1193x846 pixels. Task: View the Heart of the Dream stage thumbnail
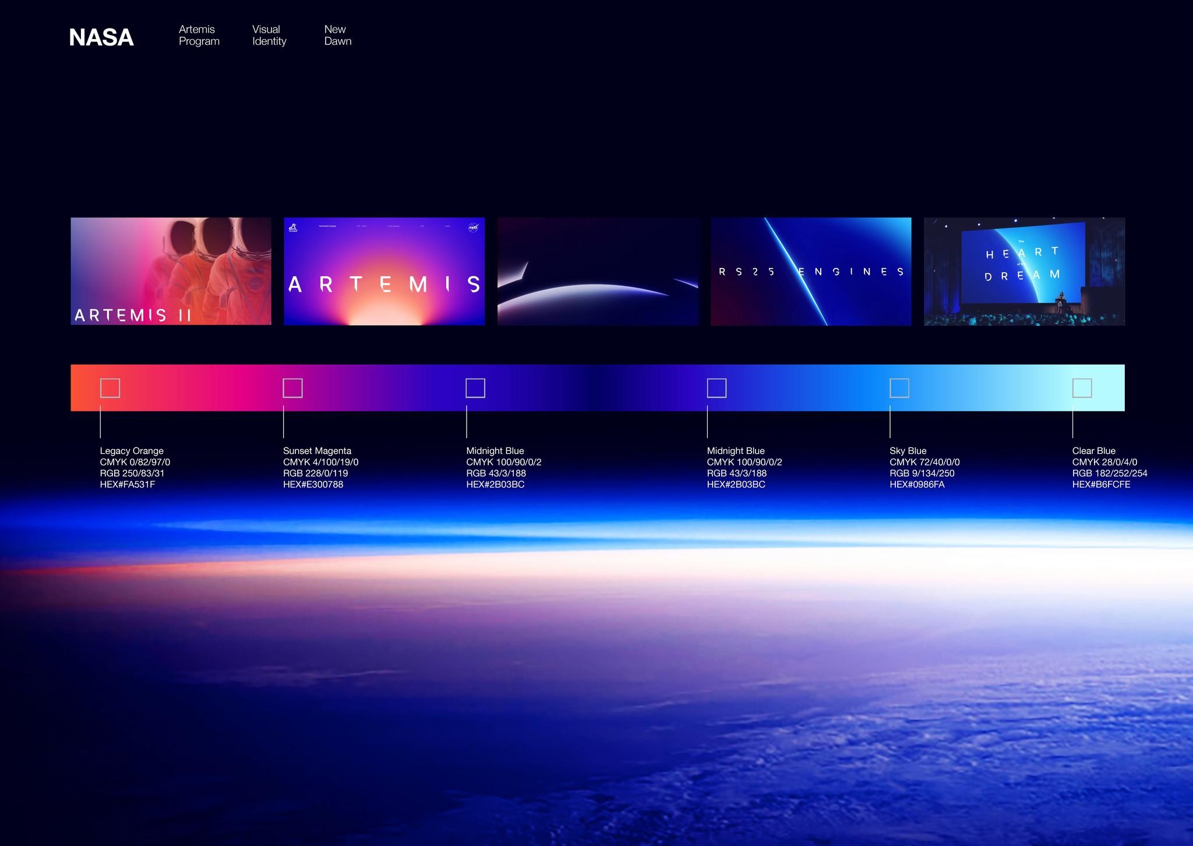pos(1024,272)
